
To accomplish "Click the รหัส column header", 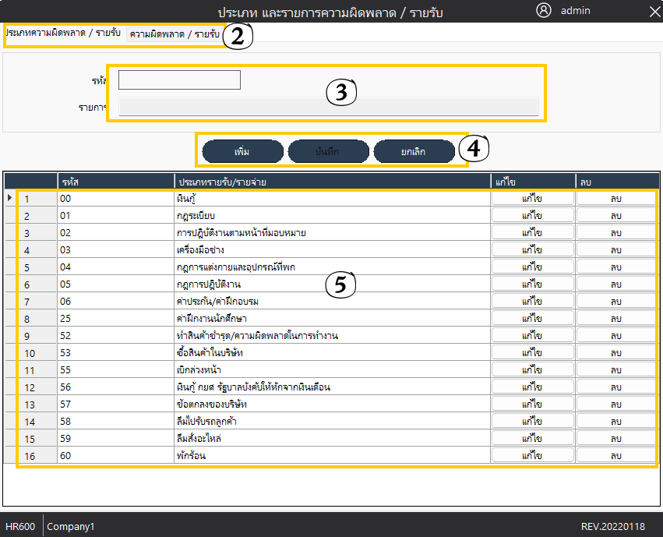I will pyautogui.click(x=115, y=182).
